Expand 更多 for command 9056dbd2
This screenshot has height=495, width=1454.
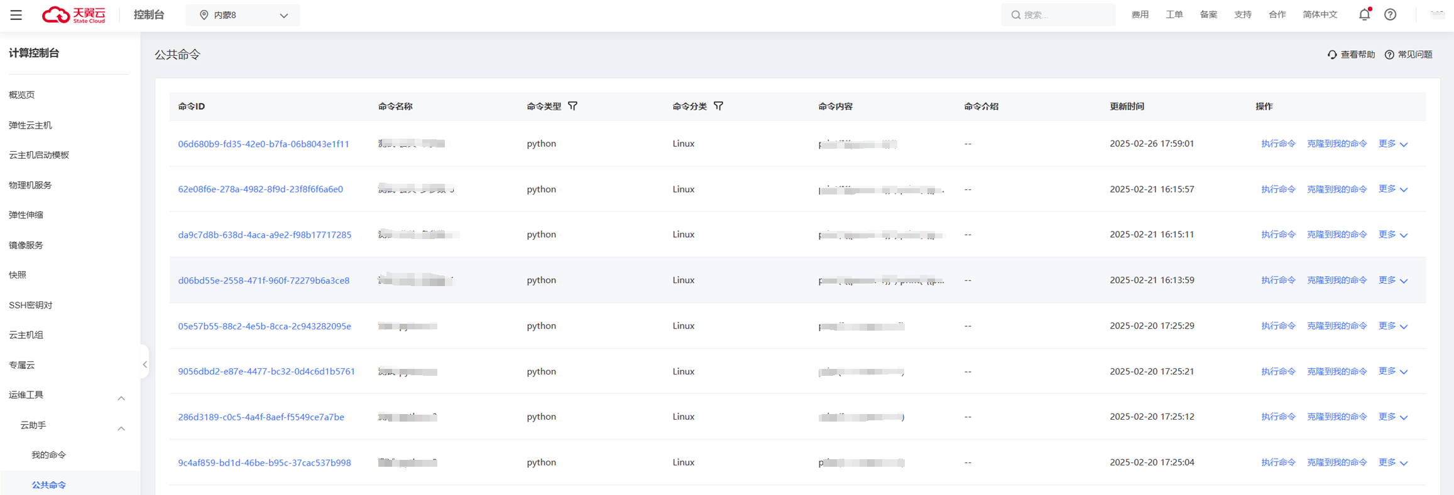(1393, 371)
